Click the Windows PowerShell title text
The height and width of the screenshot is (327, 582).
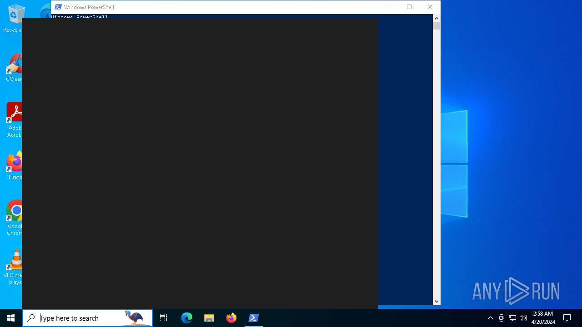pos(89,7)
